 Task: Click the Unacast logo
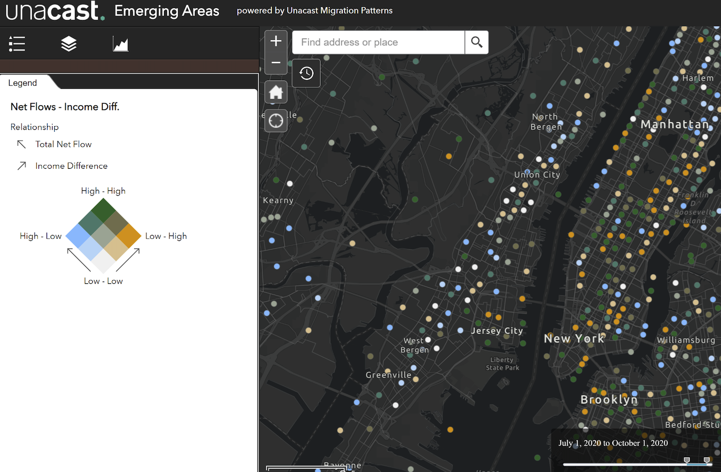point(55,11)
